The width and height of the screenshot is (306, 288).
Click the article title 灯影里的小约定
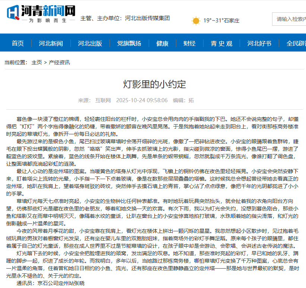pyautogui.click(x=153, y=83)
